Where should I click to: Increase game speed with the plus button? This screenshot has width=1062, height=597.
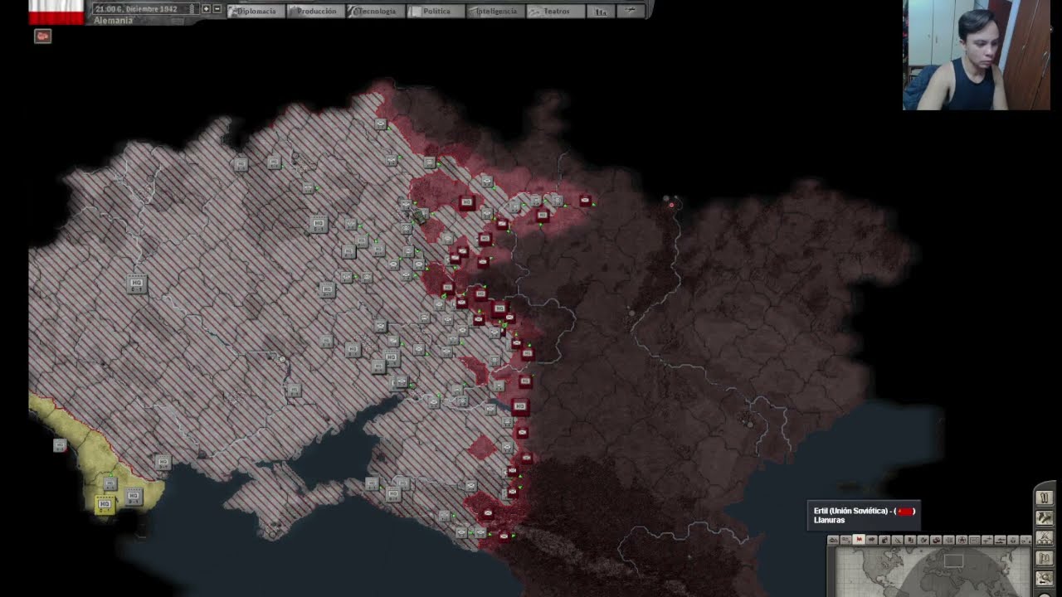206,9
